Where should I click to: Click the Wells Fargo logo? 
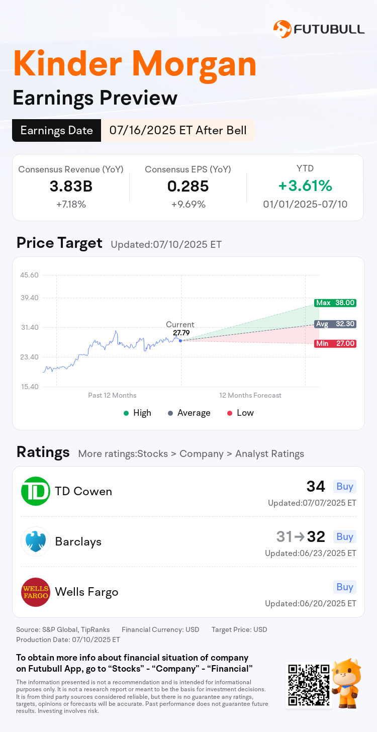(x=36, y=592)
